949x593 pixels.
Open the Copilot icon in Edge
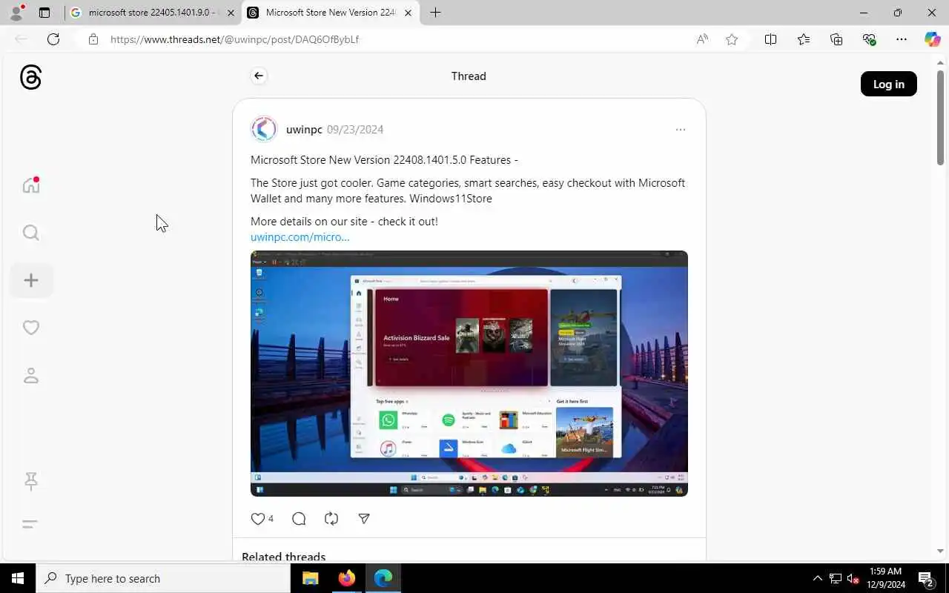(x=932, y=39)
